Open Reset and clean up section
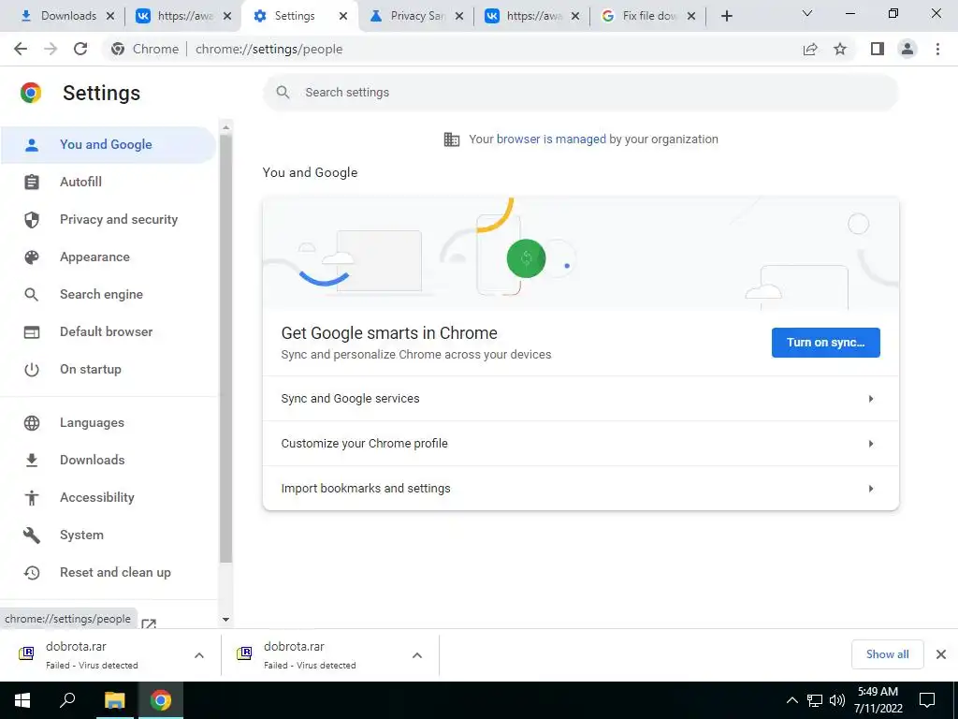 tap(109, 573)
